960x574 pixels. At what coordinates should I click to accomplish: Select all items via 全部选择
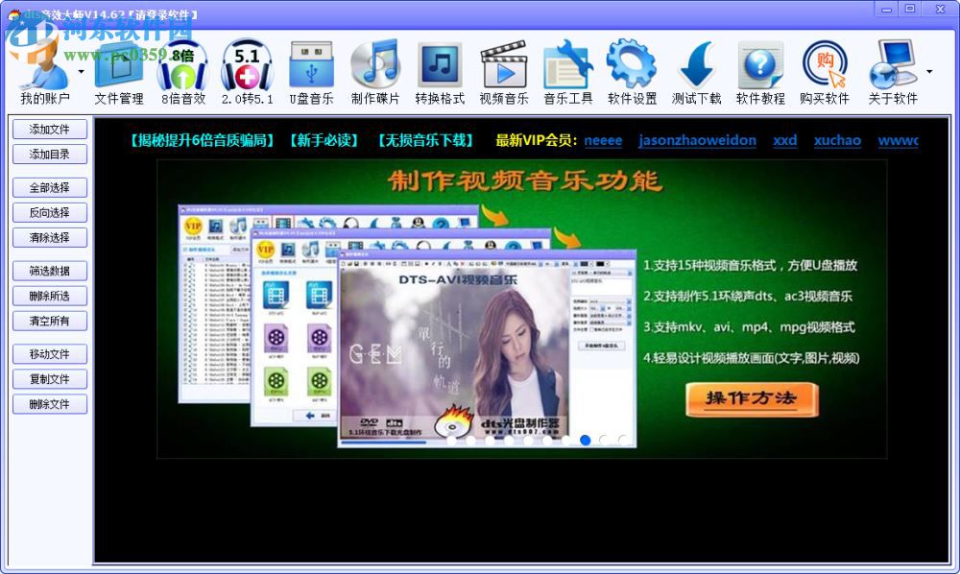(50, 187)
